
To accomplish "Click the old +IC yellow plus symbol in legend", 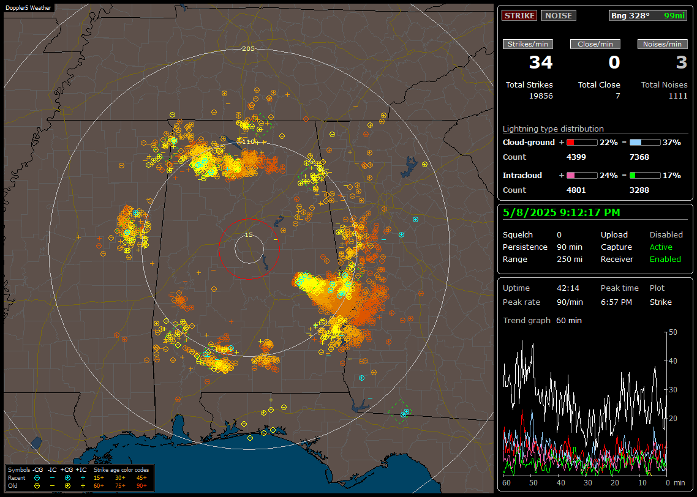I will click(x=83, y=486).
